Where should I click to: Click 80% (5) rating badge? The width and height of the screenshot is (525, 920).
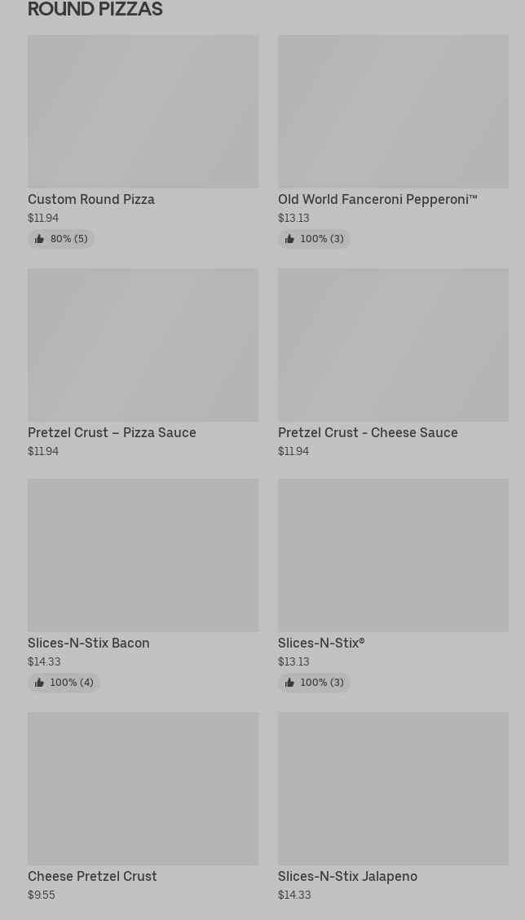coord(68,239)
